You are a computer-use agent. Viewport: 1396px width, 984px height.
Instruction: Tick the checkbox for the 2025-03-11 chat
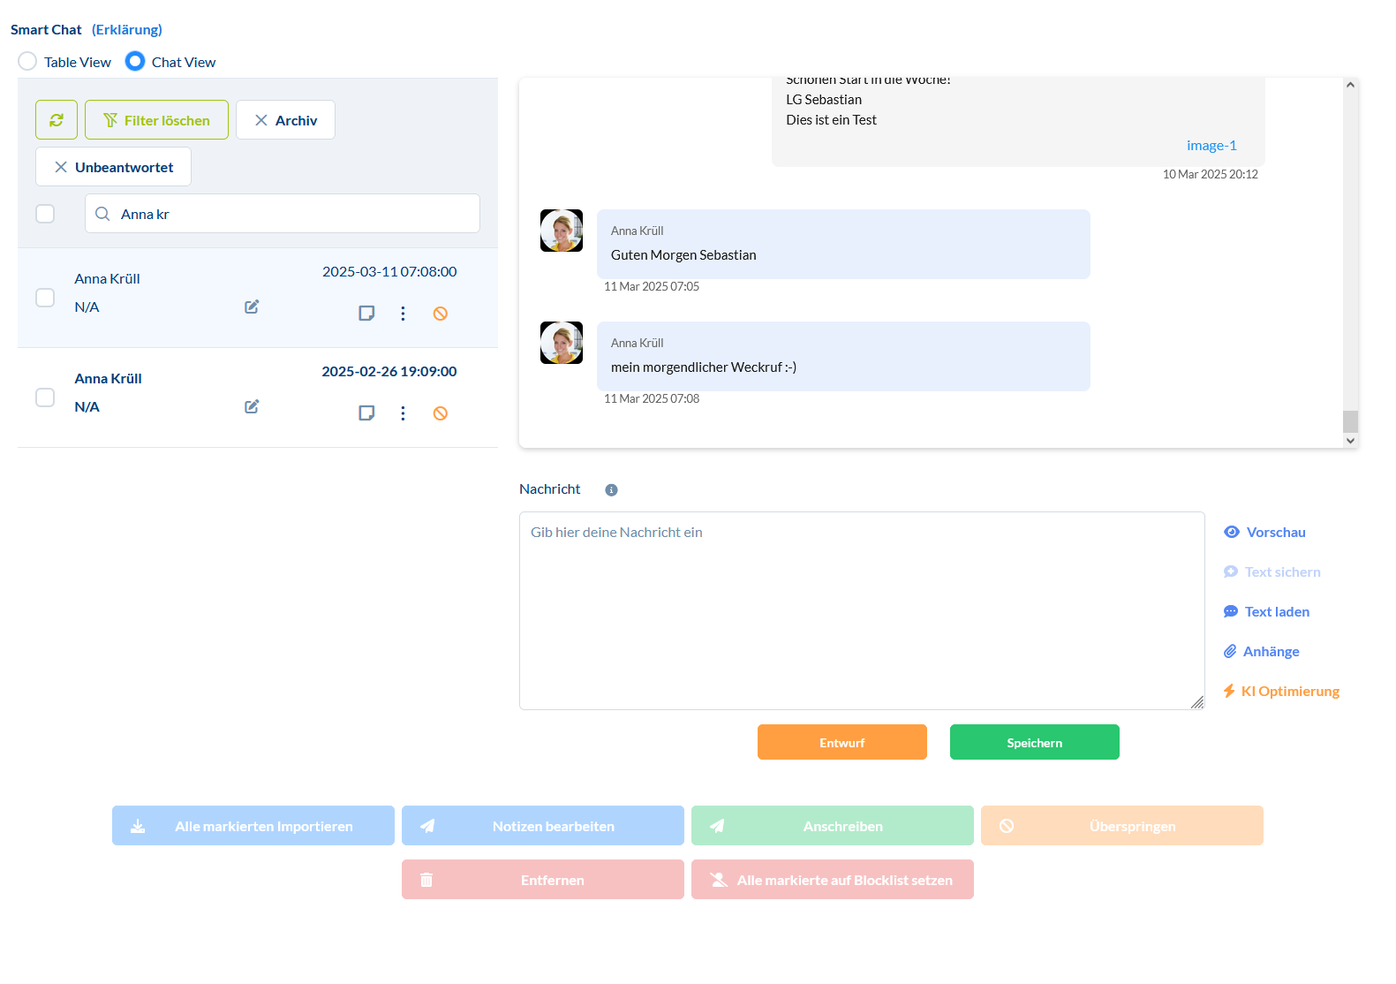click(45, 298)
